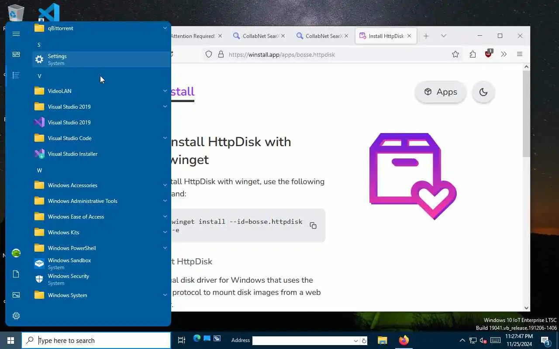Viewport: 559px width, 349px height.
Task: Expand Windows PowerShell folder
Action: coord(101,248)
